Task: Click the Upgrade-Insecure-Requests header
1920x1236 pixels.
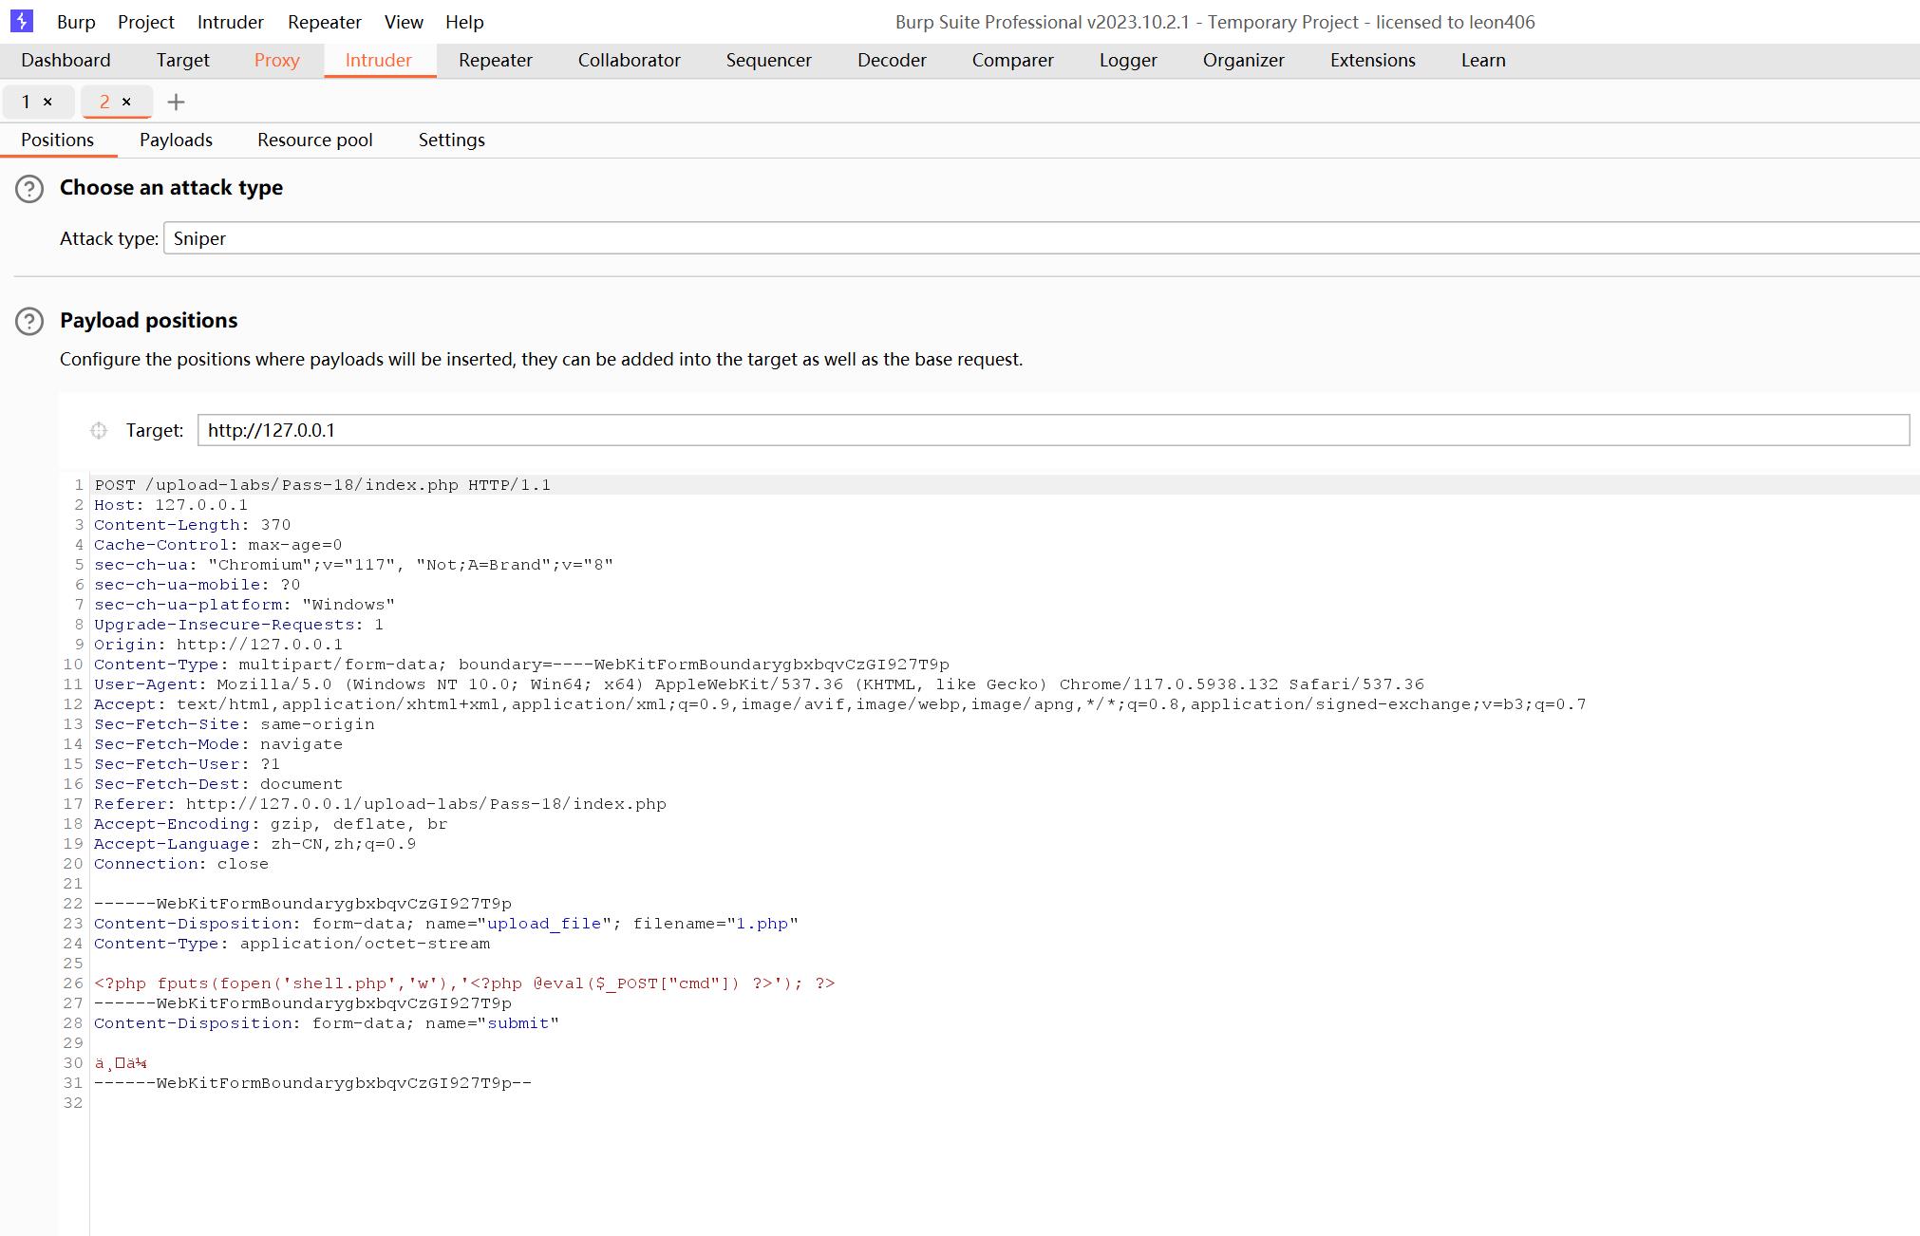Action: (x=239, y=625)
